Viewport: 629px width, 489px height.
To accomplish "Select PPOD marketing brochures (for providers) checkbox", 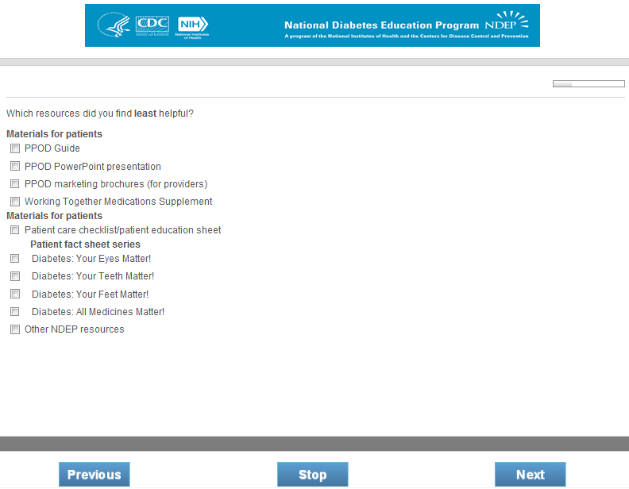I will [15, 184].
